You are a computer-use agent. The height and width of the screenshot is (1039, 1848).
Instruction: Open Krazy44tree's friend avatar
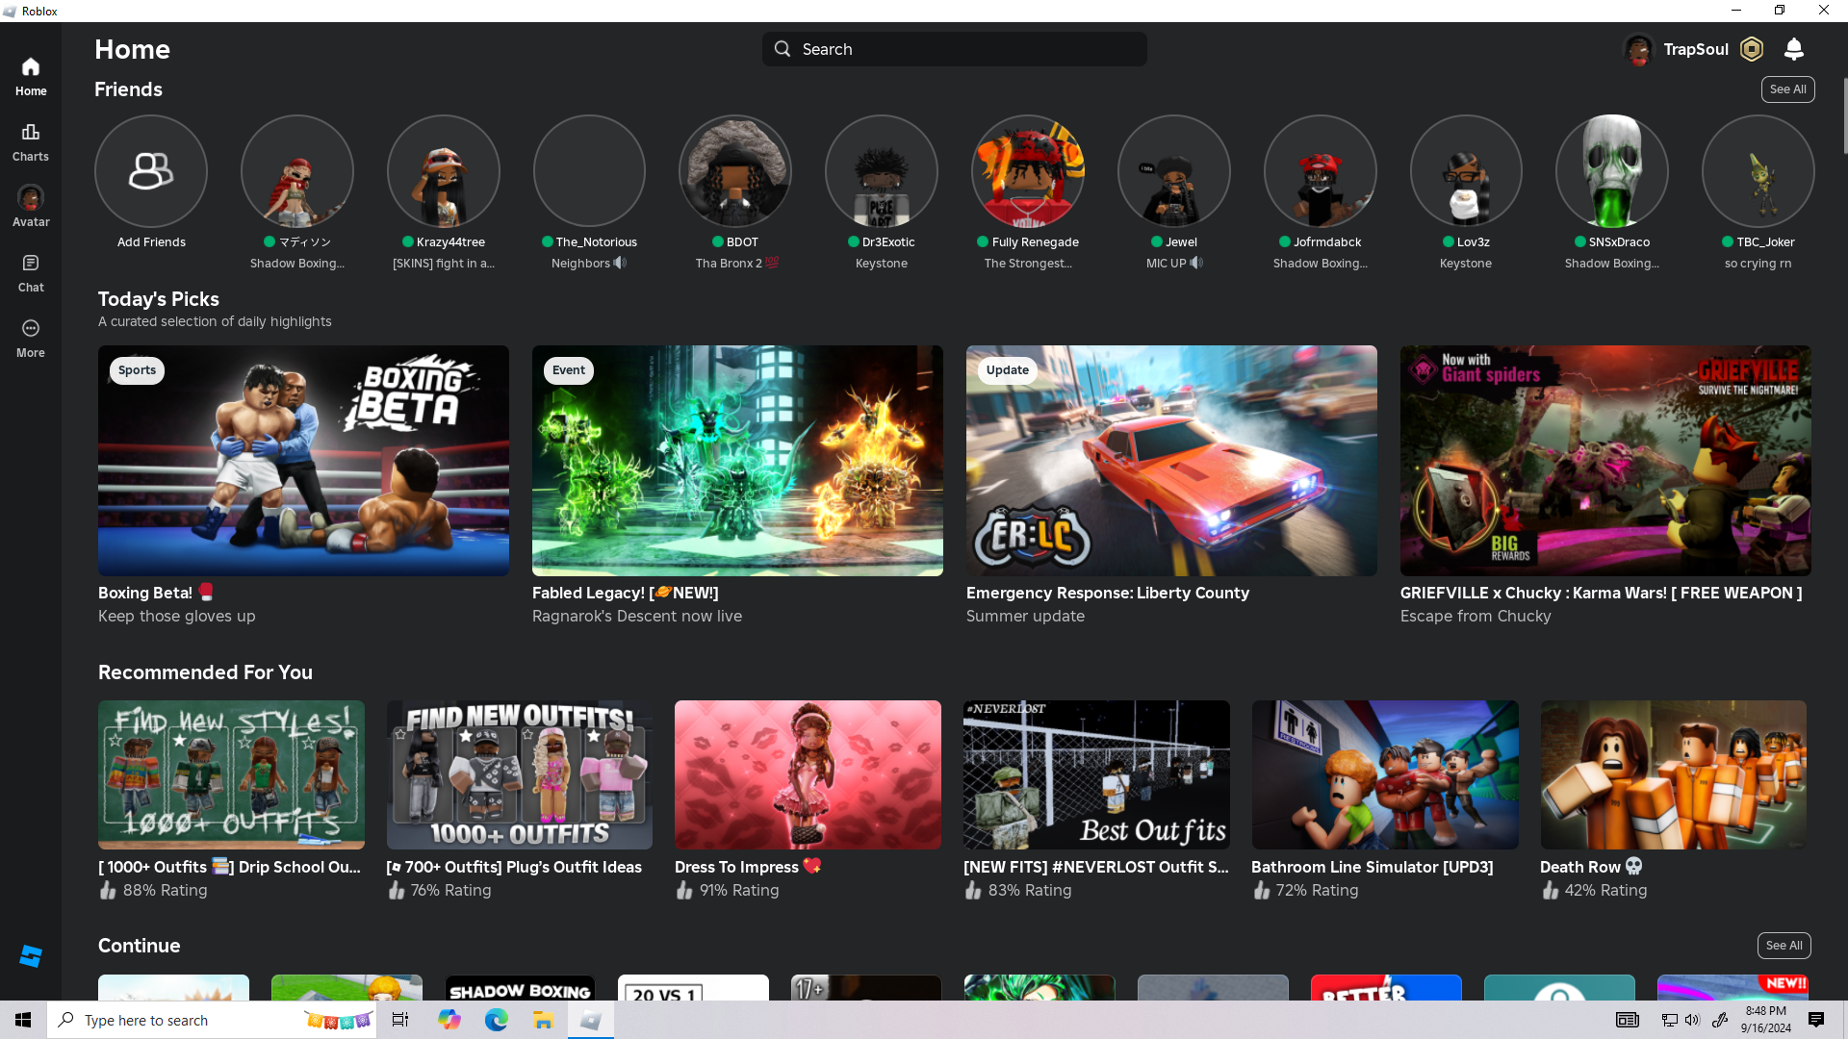[444, 171]
